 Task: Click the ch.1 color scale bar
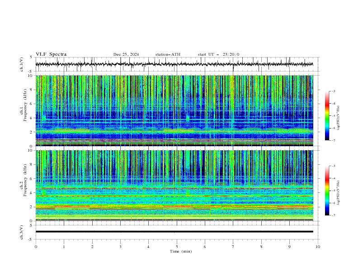click(327, 116)
